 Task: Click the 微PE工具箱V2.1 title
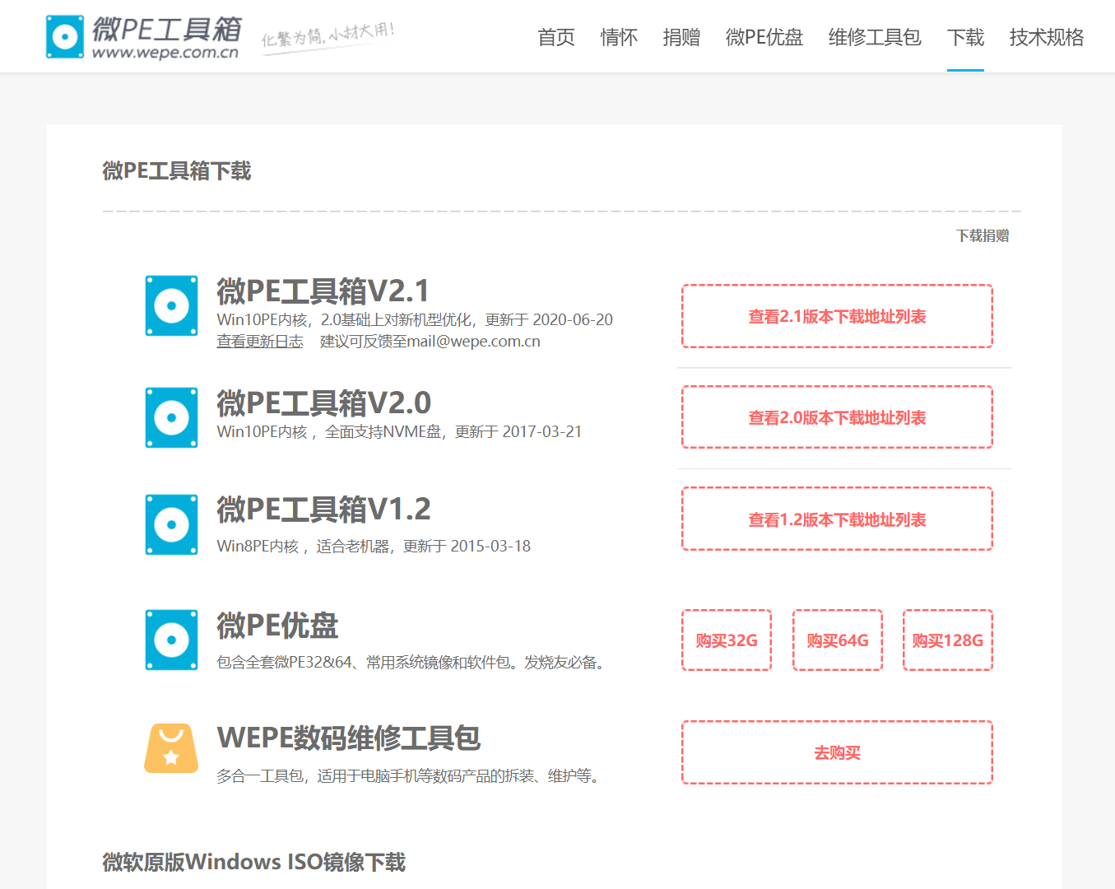click(323, 291)
